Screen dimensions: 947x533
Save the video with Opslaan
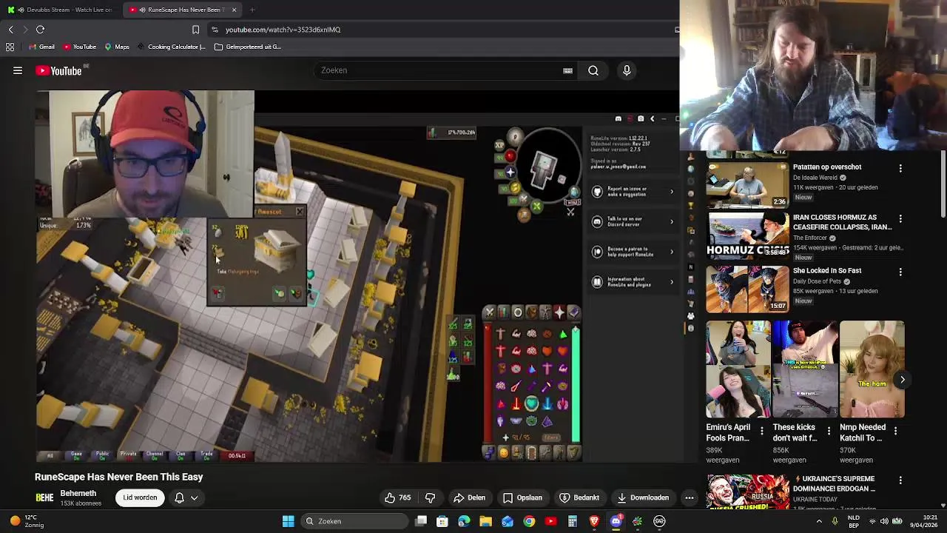click(x=522, y=497)
